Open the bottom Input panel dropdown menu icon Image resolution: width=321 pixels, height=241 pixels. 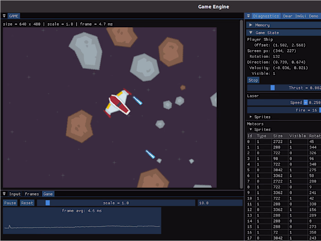4,194
